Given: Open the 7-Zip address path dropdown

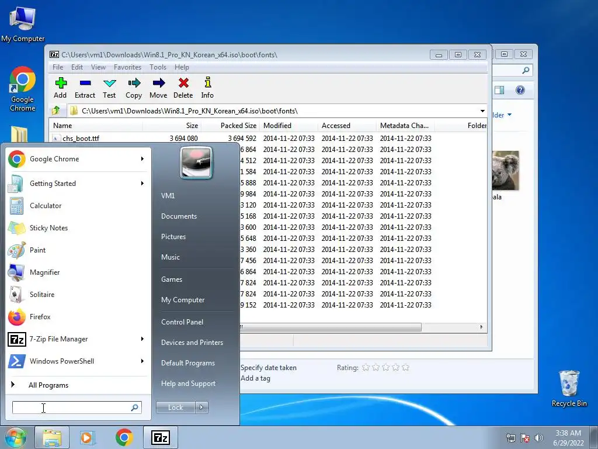Looking at the screenshot, I should pos(482,111).
